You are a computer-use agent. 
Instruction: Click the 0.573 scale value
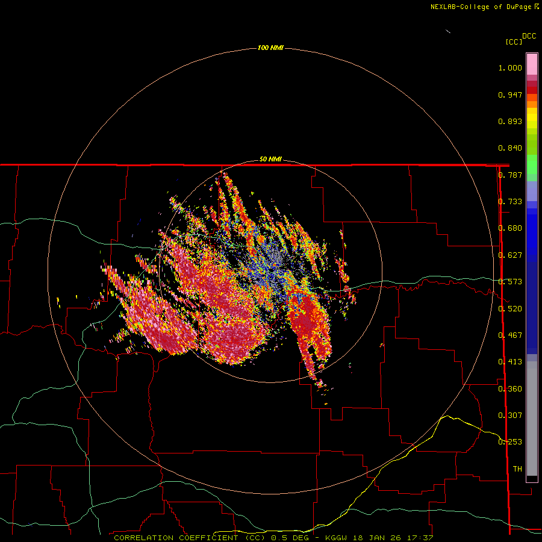(x=510, y=282)
